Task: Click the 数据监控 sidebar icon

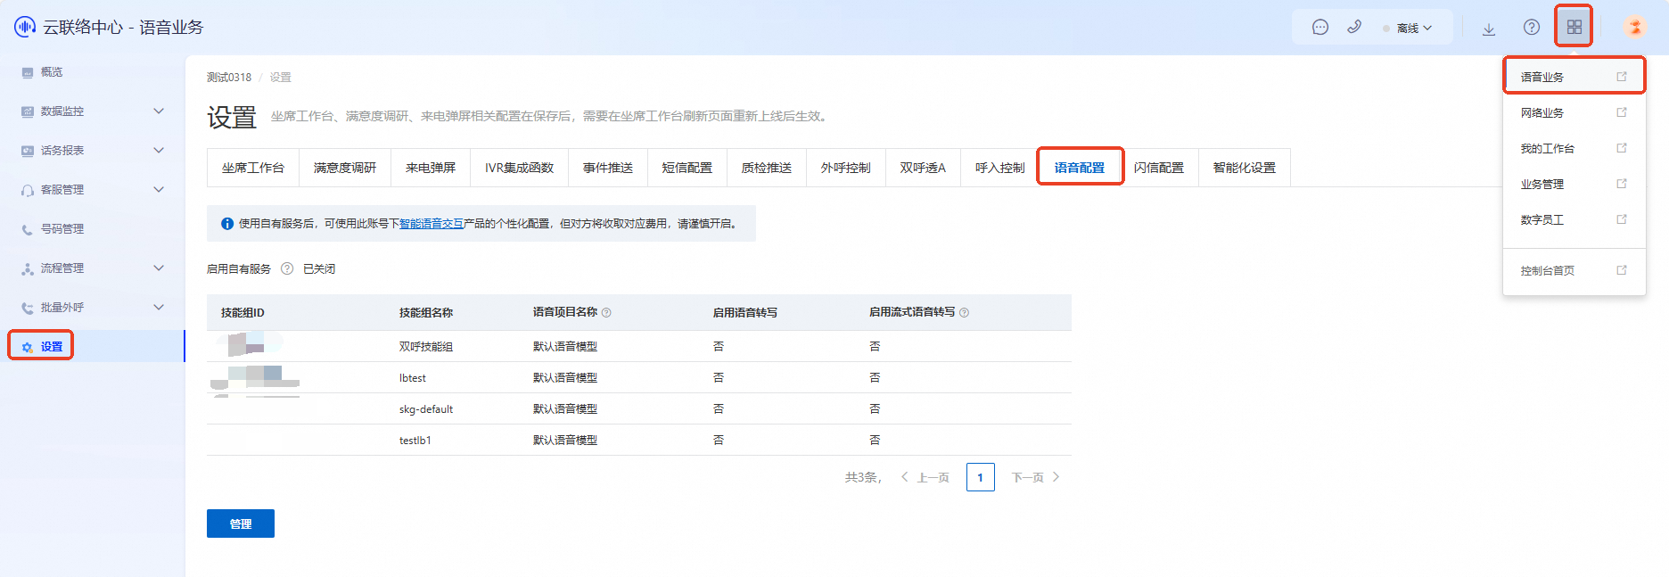Action: pos(28,111)
